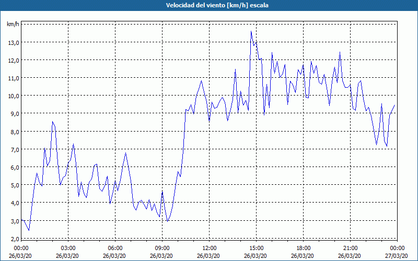Click the 12,0 y-axis value

pyautogui.click(x=14, y=60)
